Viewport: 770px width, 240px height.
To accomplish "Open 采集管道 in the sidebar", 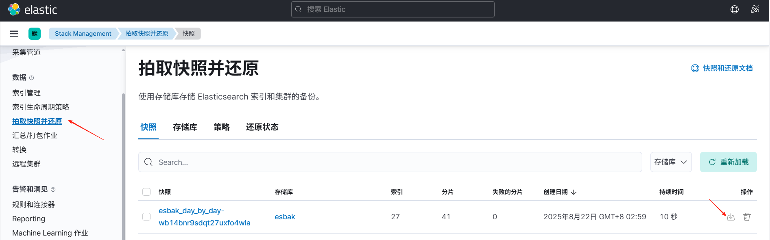I will (x=26, y=52).
